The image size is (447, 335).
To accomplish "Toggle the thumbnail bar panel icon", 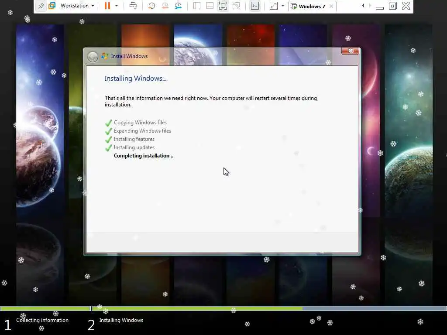I will (210, 6).
